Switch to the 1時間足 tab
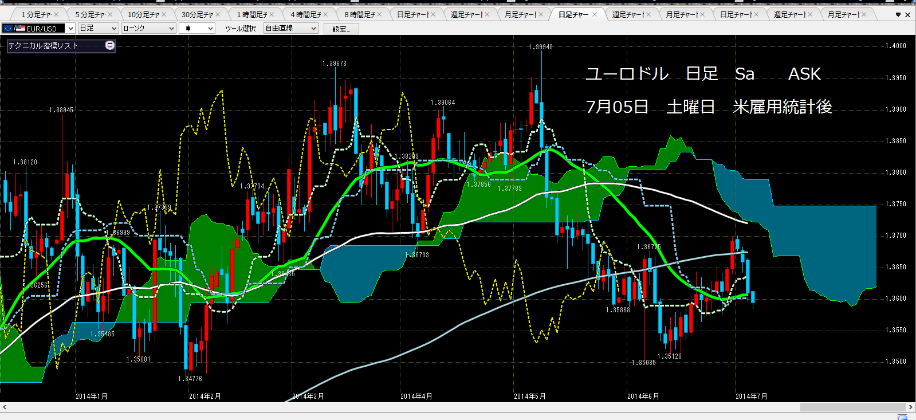Viewport: 916px width, 420px height. [252, 15]
